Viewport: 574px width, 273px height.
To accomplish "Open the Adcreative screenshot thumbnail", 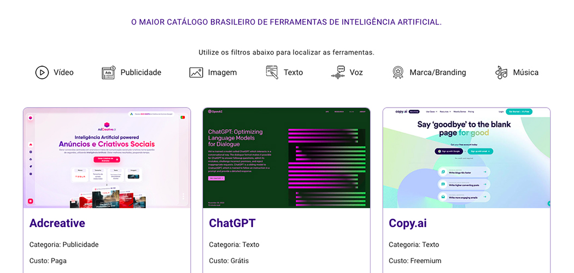I will [107, 158].
